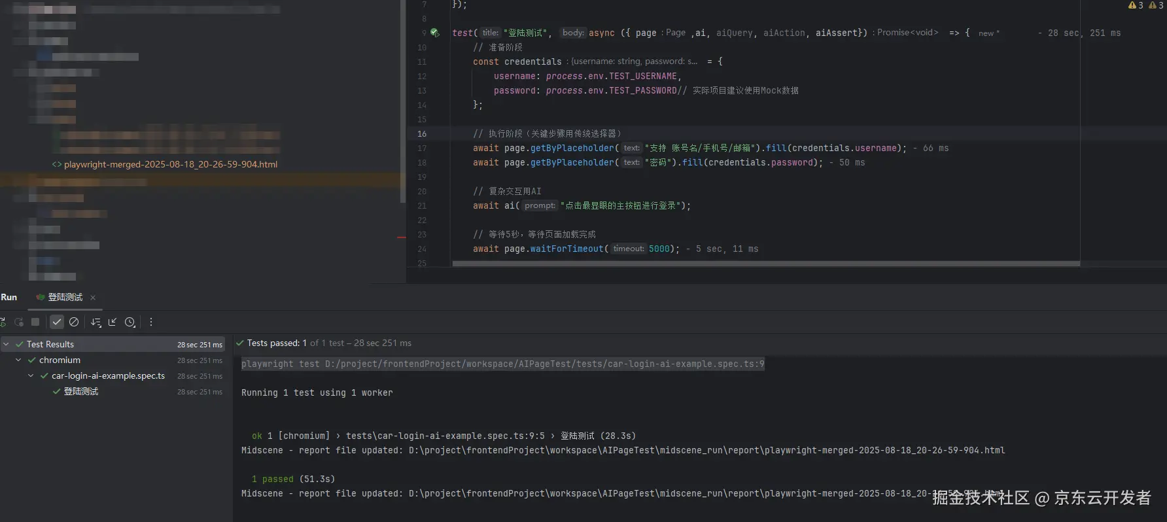The width and height of the screenshot is (1167, 522).
Task: Collapse the chromium tree node
Action: [18, 360]
